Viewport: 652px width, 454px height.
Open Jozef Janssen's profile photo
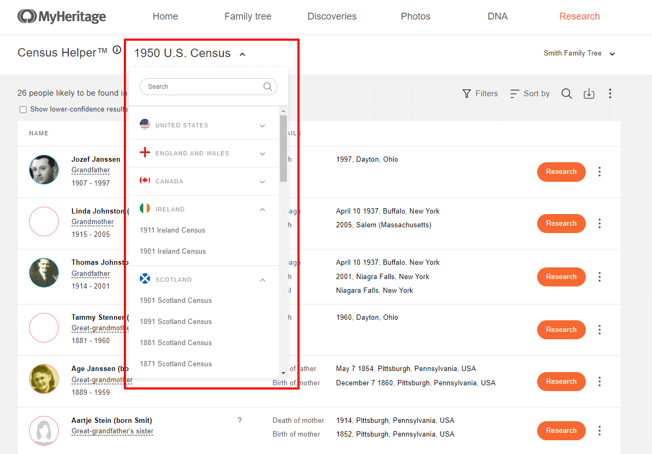[44, 170]
